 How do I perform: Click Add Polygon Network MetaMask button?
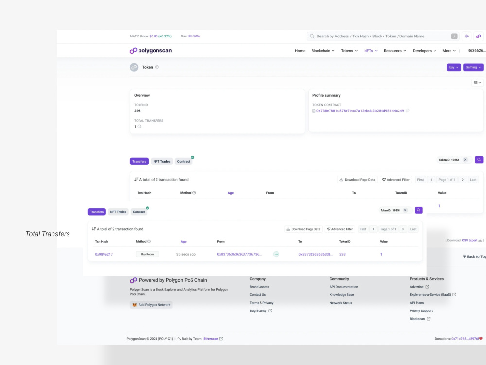pyautogui.click(x=151, y=305)
